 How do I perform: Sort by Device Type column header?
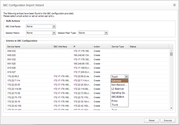120,46
